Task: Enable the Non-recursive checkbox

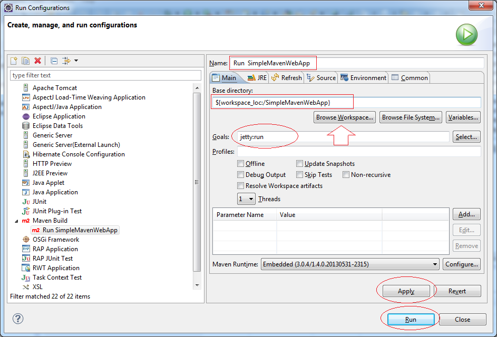Action: coord(346,175)
